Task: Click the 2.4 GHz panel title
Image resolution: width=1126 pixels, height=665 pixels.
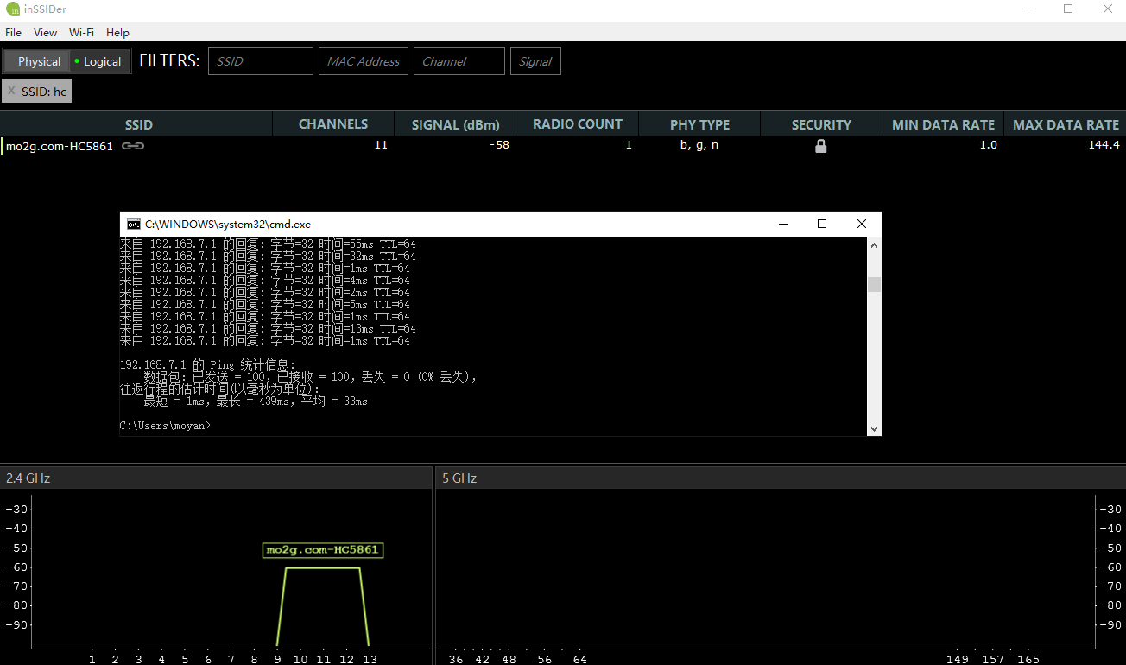Action: coord(28,478)
